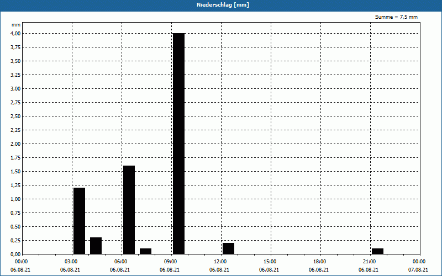Click the 0,75 y-axis label

(x=15, y=213)
